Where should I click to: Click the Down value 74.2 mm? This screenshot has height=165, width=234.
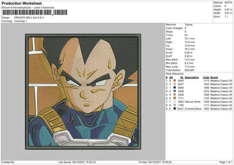click(x=190, y=49)
